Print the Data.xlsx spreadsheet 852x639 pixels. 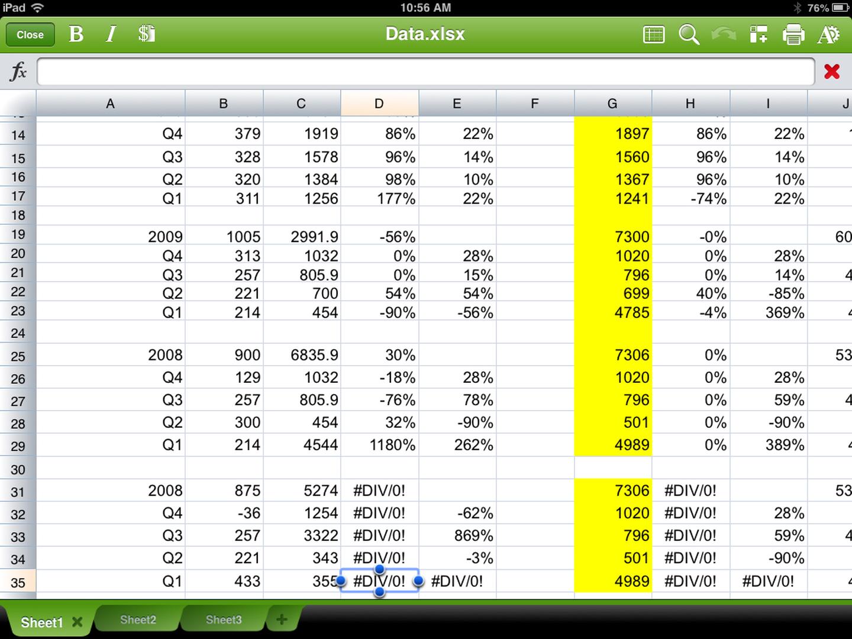(x=793, y=34)
